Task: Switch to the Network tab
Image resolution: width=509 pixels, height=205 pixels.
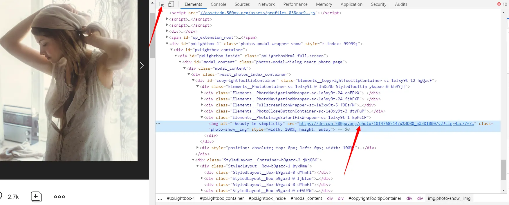Action: (266, 4)
